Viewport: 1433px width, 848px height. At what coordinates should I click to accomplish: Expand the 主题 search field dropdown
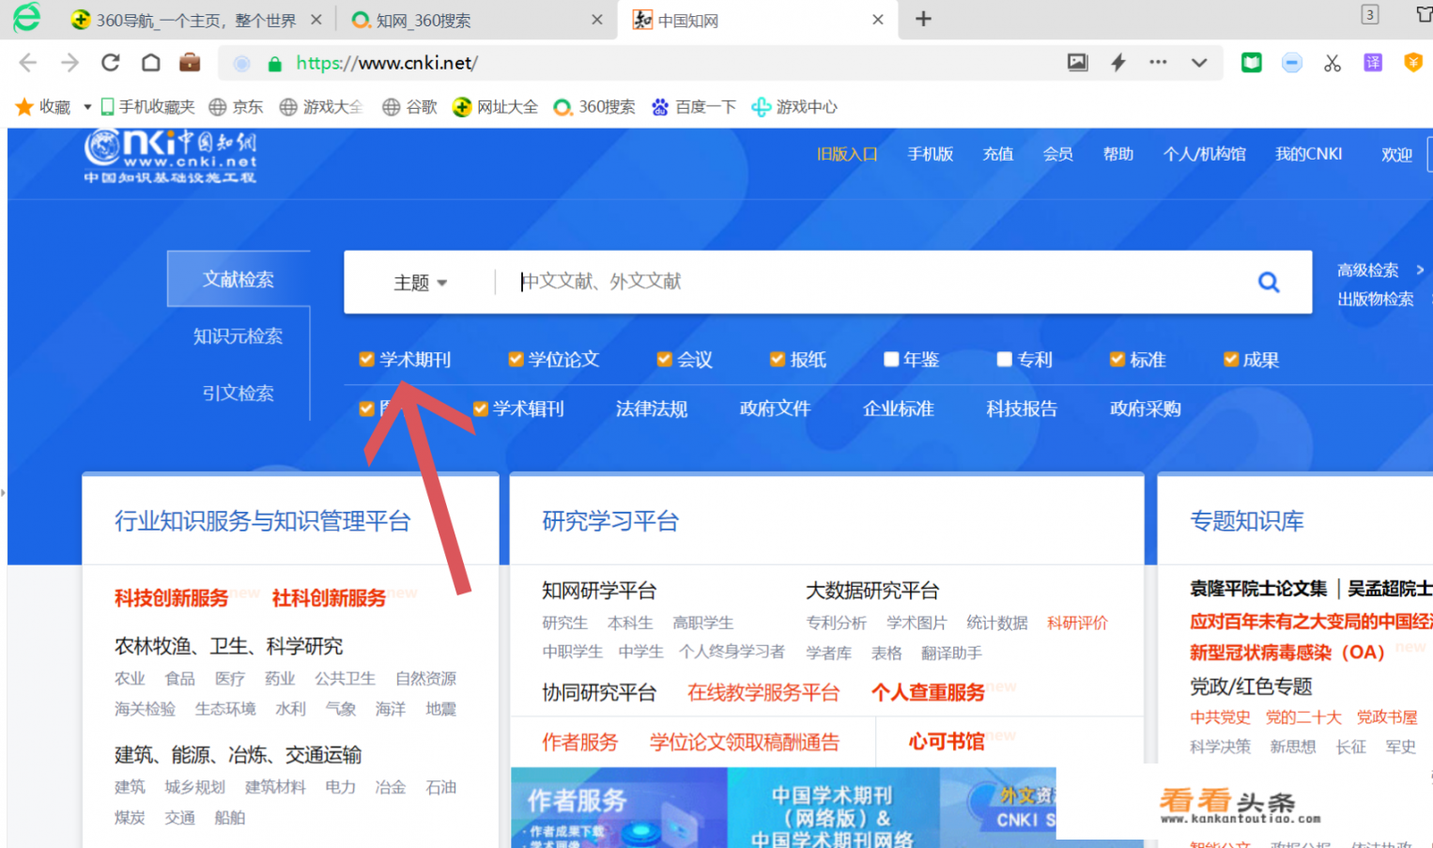420,283
